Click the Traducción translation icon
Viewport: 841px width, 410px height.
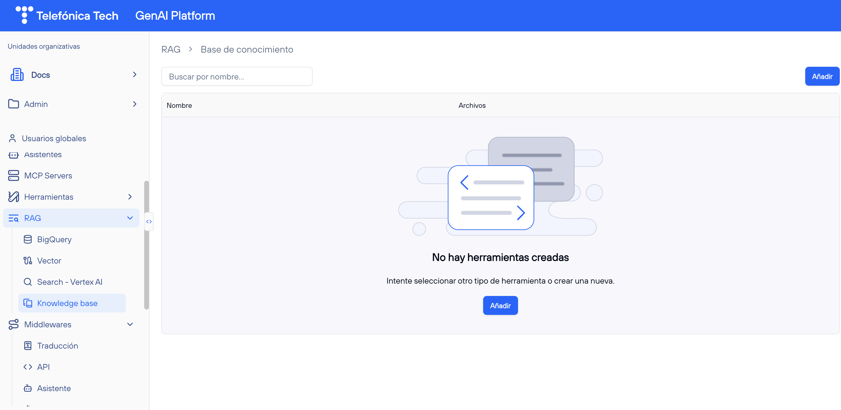tap(28, 345)
